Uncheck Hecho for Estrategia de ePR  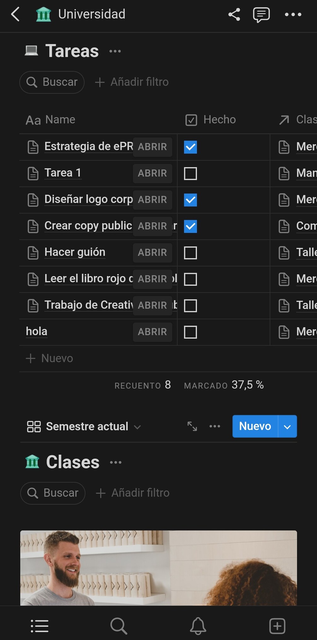pyautogui.click(x=191, y=147)
